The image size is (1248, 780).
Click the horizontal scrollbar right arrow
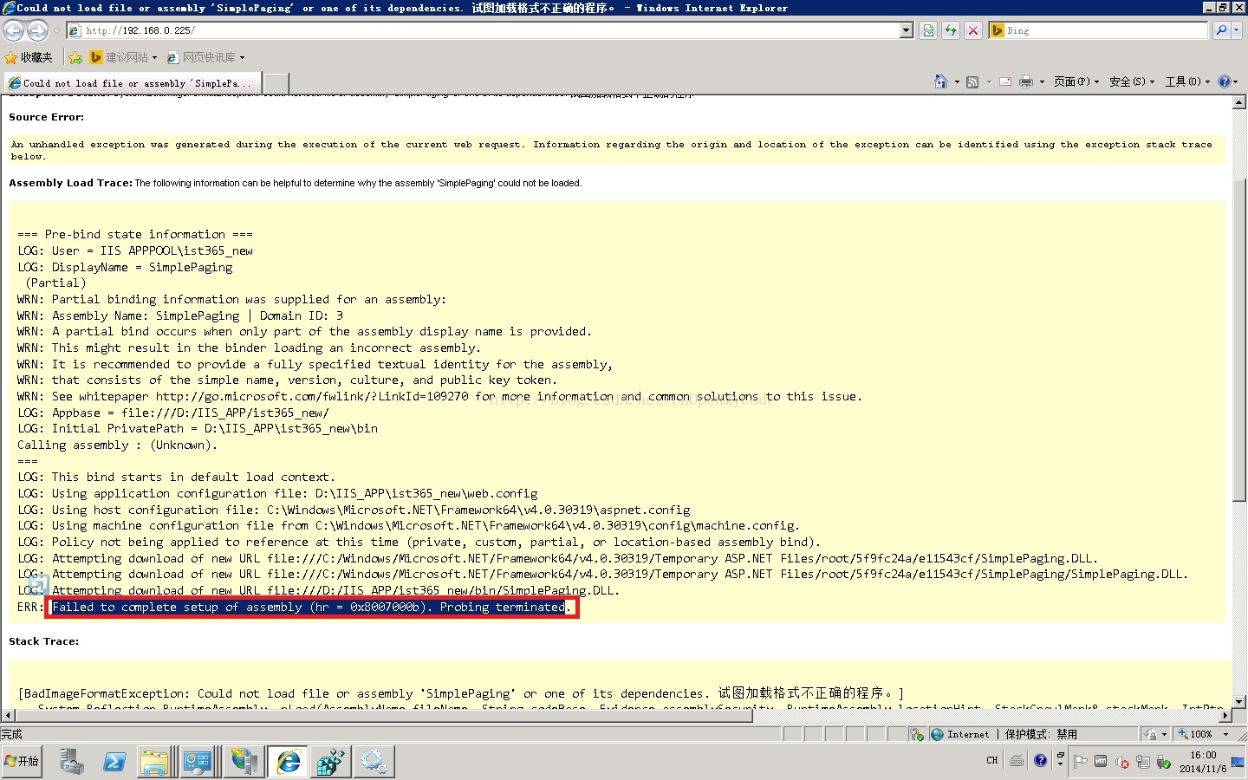coord(1225,716)
